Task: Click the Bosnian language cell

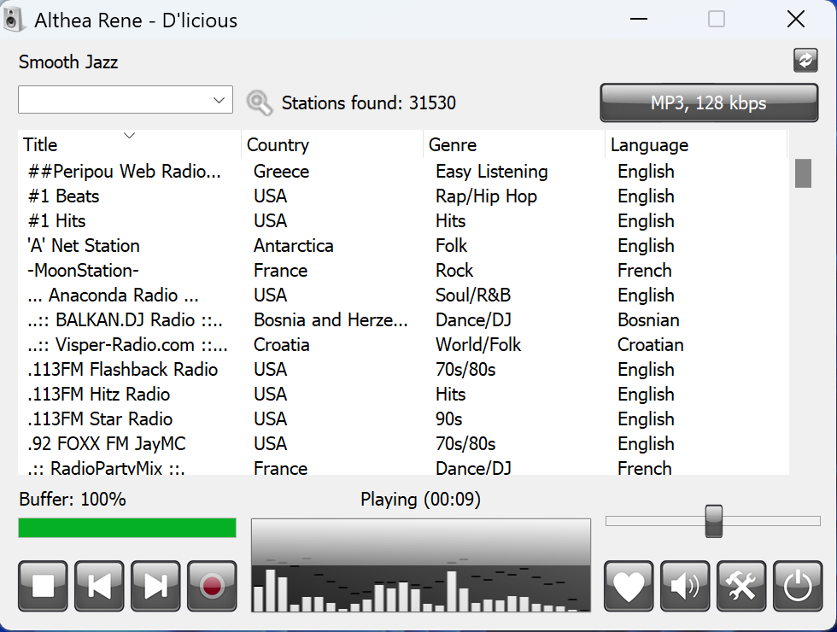Action: tap(648, 319)
